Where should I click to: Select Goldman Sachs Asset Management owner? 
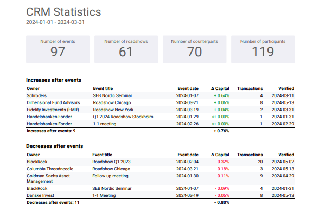48,178
